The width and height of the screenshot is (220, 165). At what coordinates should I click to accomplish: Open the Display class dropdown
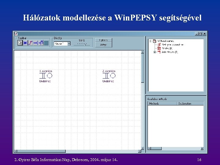point(69,44)
